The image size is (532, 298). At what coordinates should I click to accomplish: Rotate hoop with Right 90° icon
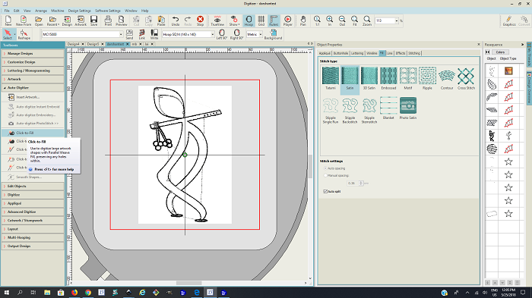point(237,34)
